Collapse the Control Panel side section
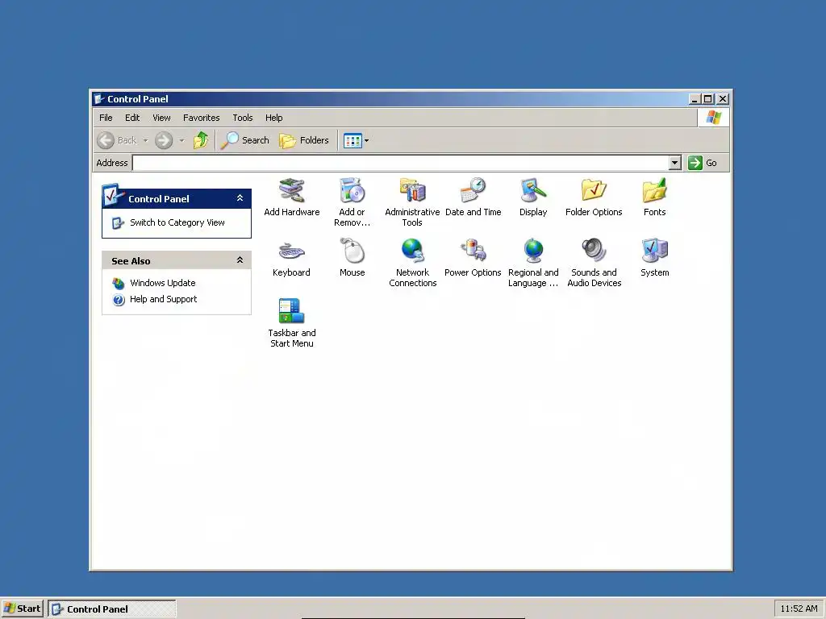This screenshot has width=826, height=619. point(240,198)
